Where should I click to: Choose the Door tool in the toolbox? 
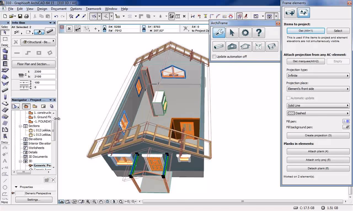click(x=5, y=57)
